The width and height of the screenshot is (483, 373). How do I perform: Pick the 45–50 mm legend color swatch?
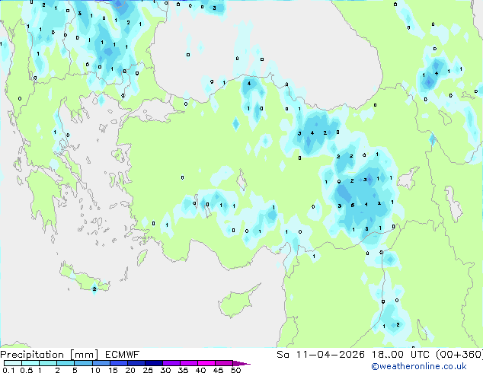tap(224, 363)
